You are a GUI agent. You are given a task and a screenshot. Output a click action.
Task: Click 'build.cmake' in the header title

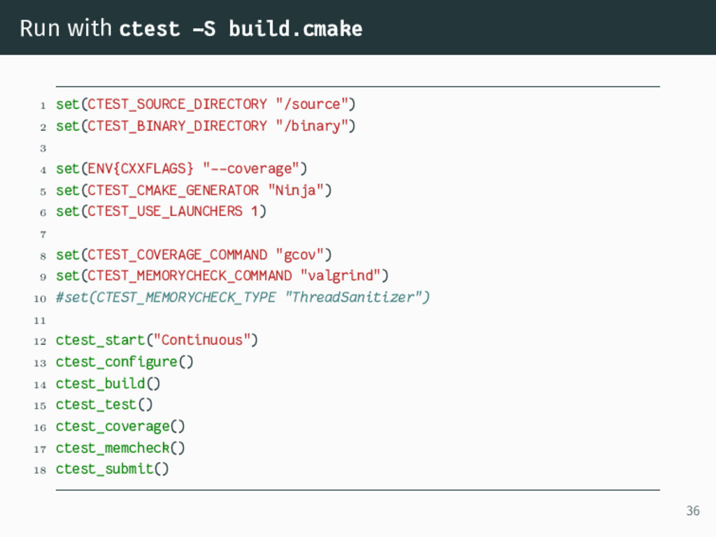click(x=296, y=29)
